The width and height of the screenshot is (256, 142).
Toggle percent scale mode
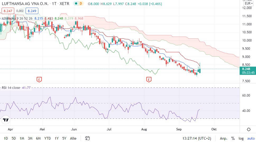(233, 138)
